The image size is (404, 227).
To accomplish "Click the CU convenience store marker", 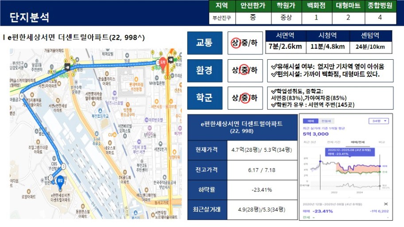I will [x=115, y=135].
